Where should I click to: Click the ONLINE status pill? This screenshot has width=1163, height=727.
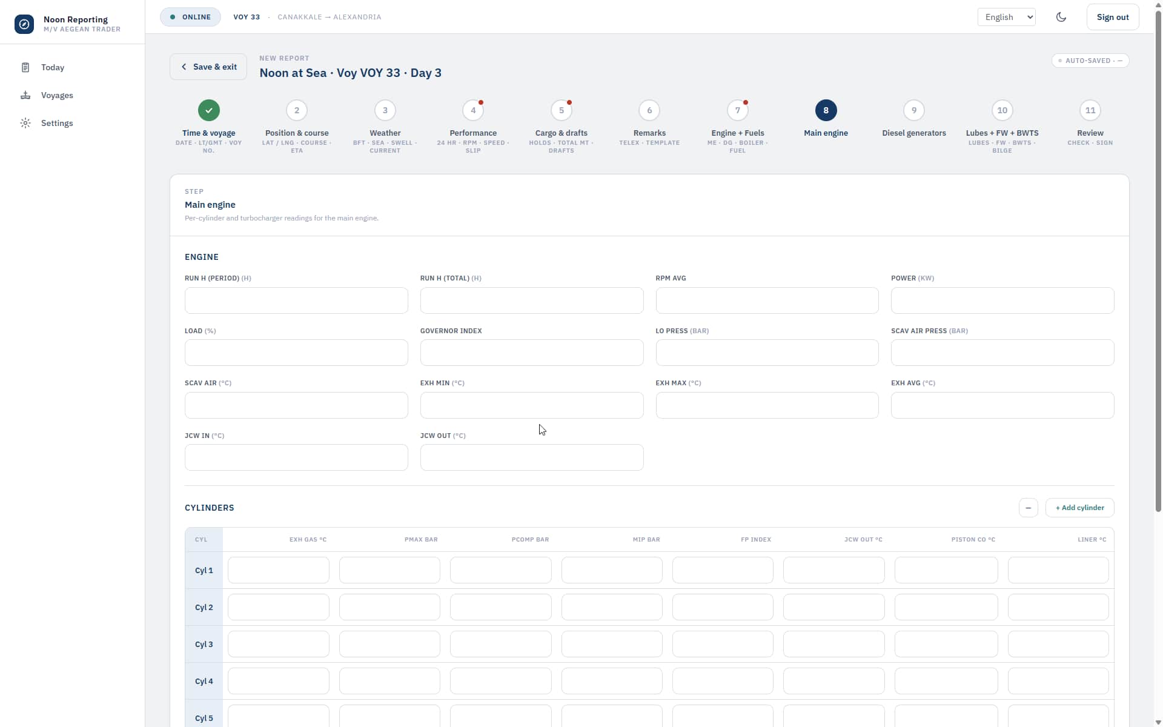pyautogui.click(x=190, y=17)
